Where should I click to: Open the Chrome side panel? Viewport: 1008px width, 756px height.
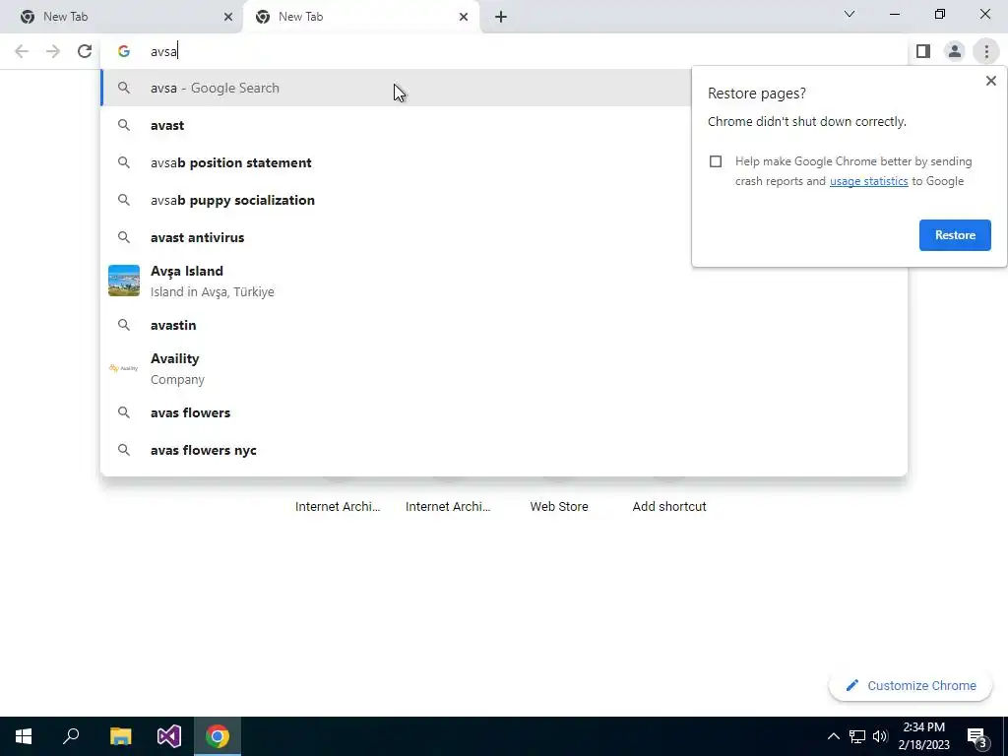[x=923, y=51]
